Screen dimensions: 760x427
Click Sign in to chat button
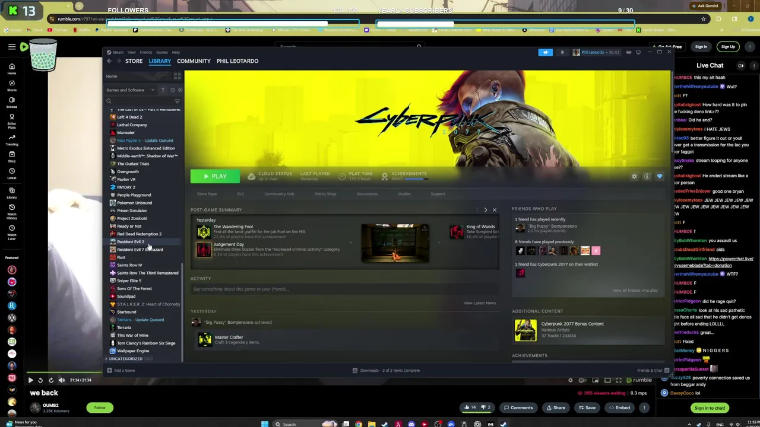(710, 408)
